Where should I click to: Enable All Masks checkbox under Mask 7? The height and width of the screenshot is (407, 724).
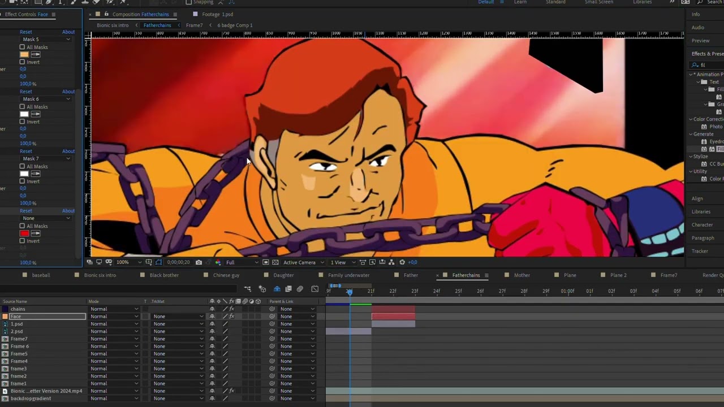pyautogui.click(x=23, y=166)
